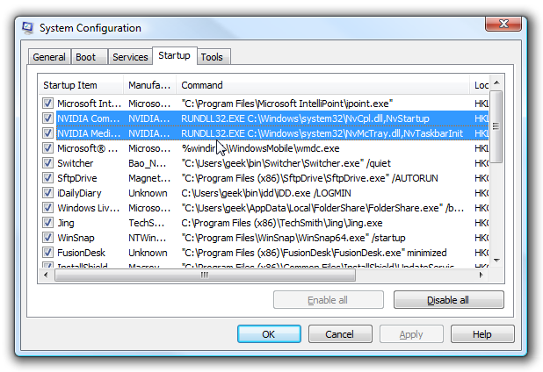Toggle the FusionDesk startup checkbox
The width and height of the screenshot is (543, 372).
coord(47,253)
